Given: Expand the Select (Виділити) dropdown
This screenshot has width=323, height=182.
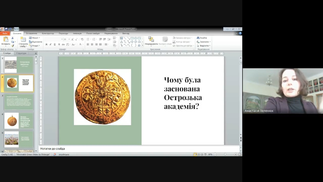Looking at the screenshot, I should (204, 46).
